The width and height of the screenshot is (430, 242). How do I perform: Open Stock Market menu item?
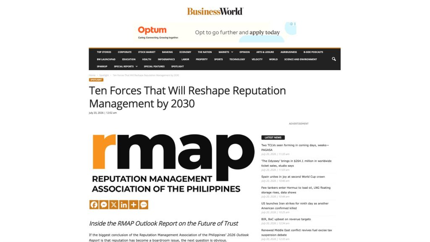(x=147, y=52)
